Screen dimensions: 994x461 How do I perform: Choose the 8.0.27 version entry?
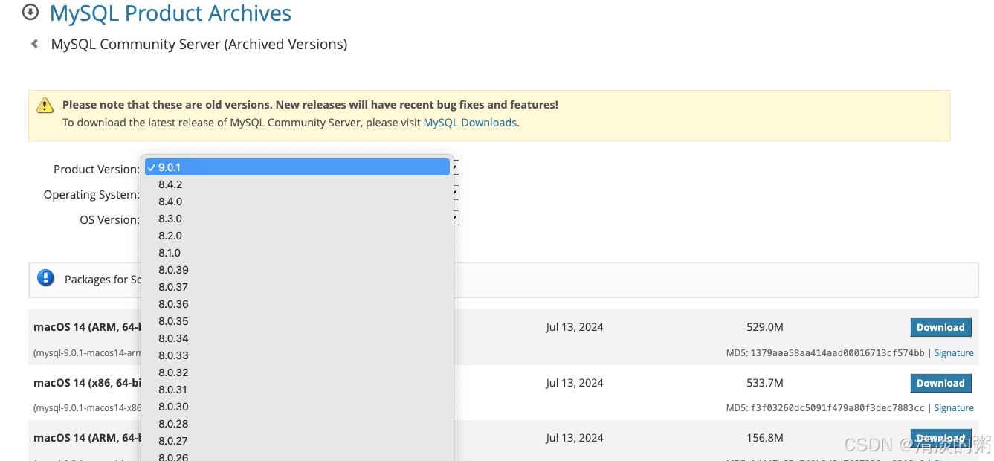point(297,441)
